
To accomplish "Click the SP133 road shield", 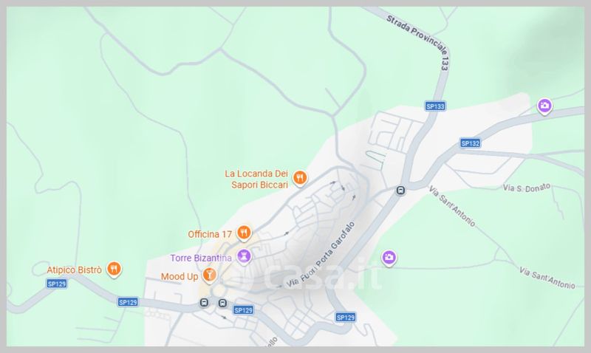I will [x=435, y=106].
